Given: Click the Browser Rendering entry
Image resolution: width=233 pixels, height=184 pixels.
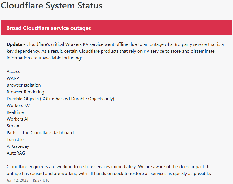Looking at the screenshot, I should 25,92.
